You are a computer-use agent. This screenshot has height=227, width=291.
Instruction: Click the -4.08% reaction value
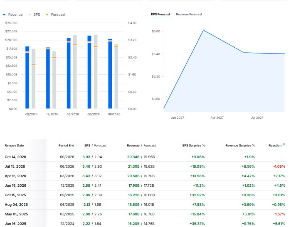tap(279, 166)
